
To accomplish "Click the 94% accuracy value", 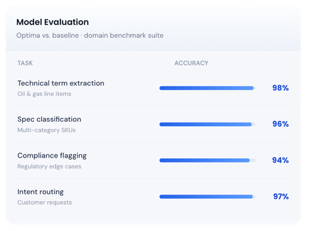I will pyautogui.click(x=281, y=160).
